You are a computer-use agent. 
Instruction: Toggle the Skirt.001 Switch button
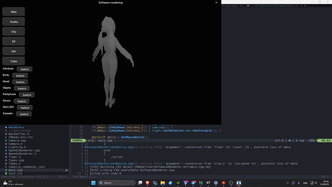pos(25,108)
